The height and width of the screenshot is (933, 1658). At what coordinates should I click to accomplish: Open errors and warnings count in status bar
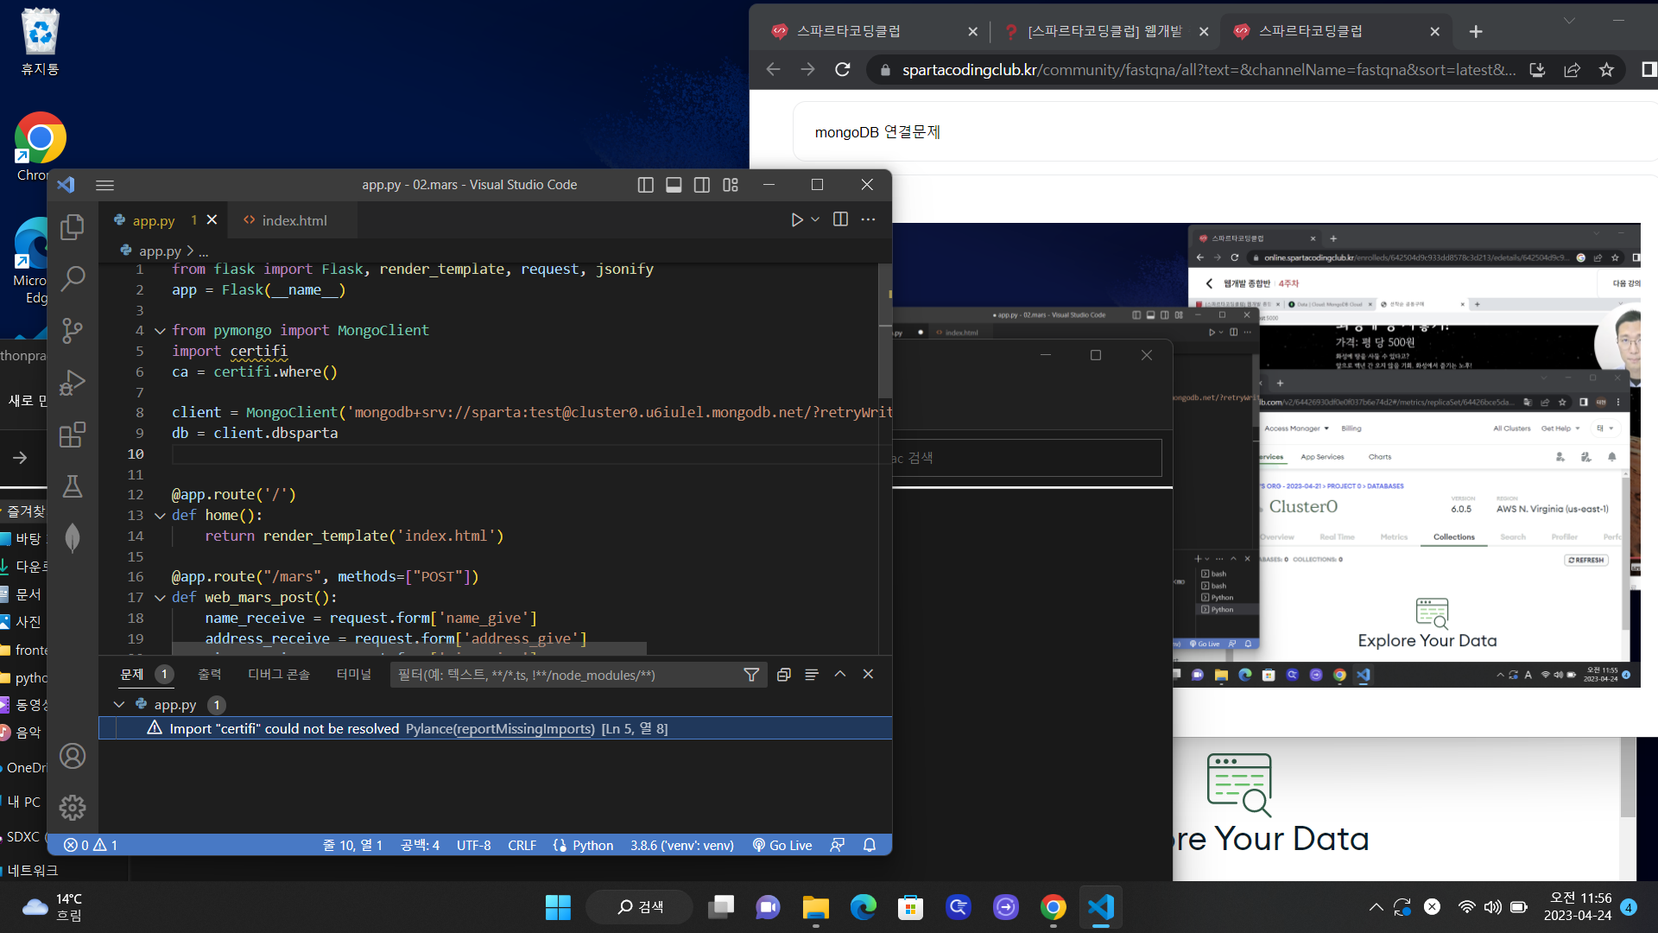[90, 845]
